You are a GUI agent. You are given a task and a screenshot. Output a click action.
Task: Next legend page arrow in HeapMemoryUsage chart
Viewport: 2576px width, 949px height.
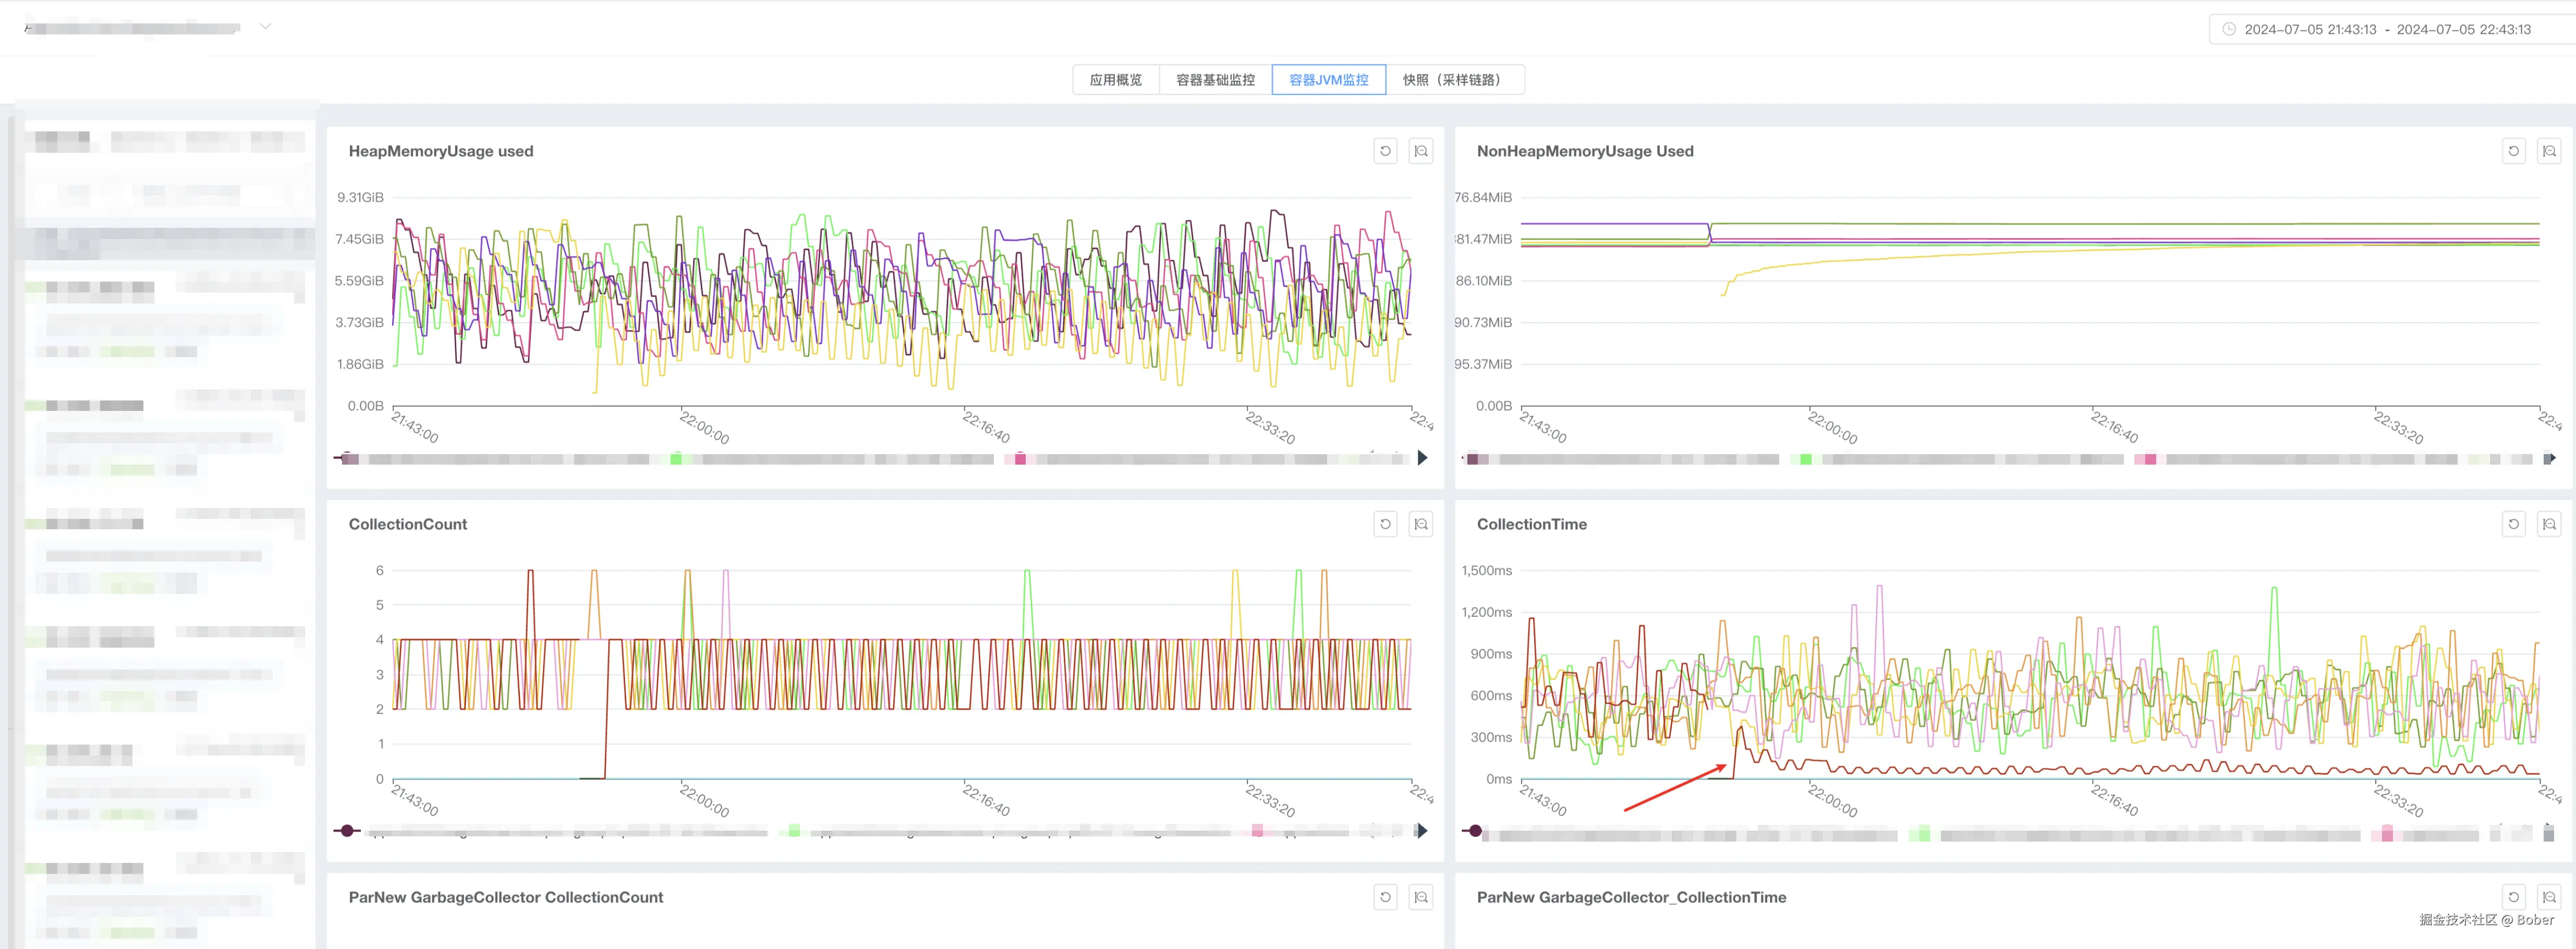click(1423, 458)
